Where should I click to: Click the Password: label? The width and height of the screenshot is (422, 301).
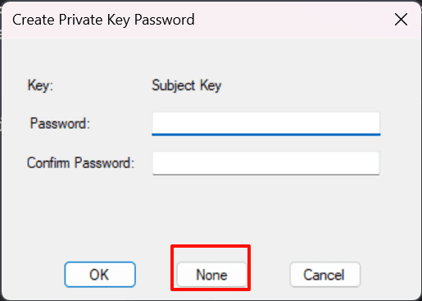(60, 123)
